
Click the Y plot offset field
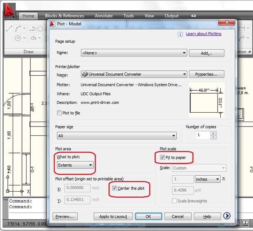point(78,200)
